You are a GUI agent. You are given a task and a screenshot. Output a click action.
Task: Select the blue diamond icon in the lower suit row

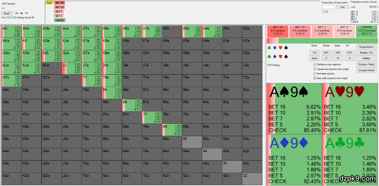[275, 56]
